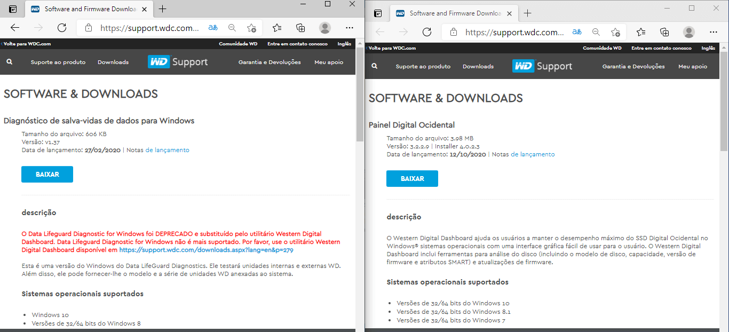The height and width of the screenshot is (332, 729).
Task: Click 'Volte para WDC.com' link in left window
Action: 26,44
